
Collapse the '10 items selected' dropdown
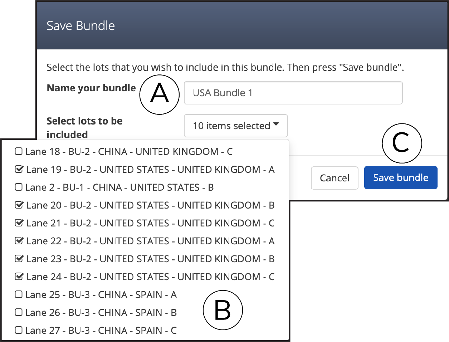236,126
